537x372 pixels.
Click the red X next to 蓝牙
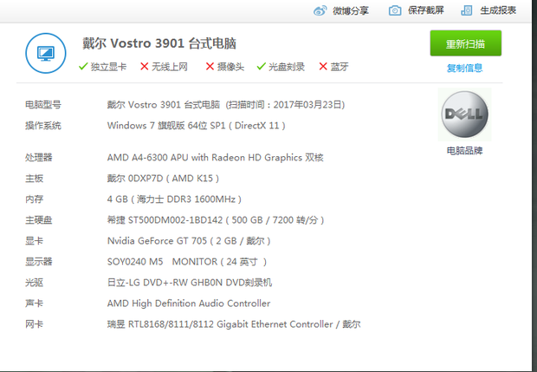coord(323,66)
